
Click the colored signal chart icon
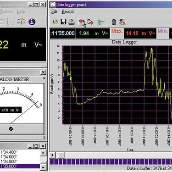point(22,22)
